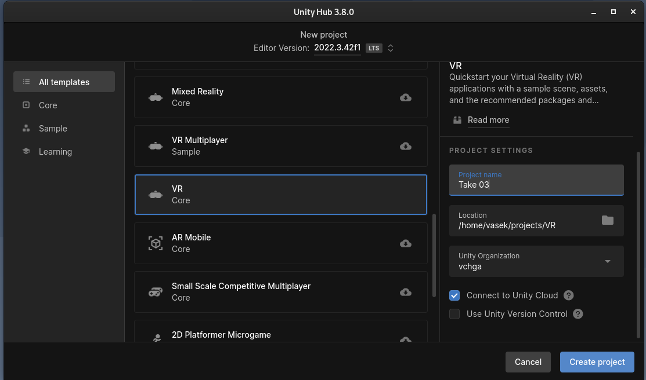Click the AR Mobile cube icon
The image size is (646, 380).
(x=156, y=243)
